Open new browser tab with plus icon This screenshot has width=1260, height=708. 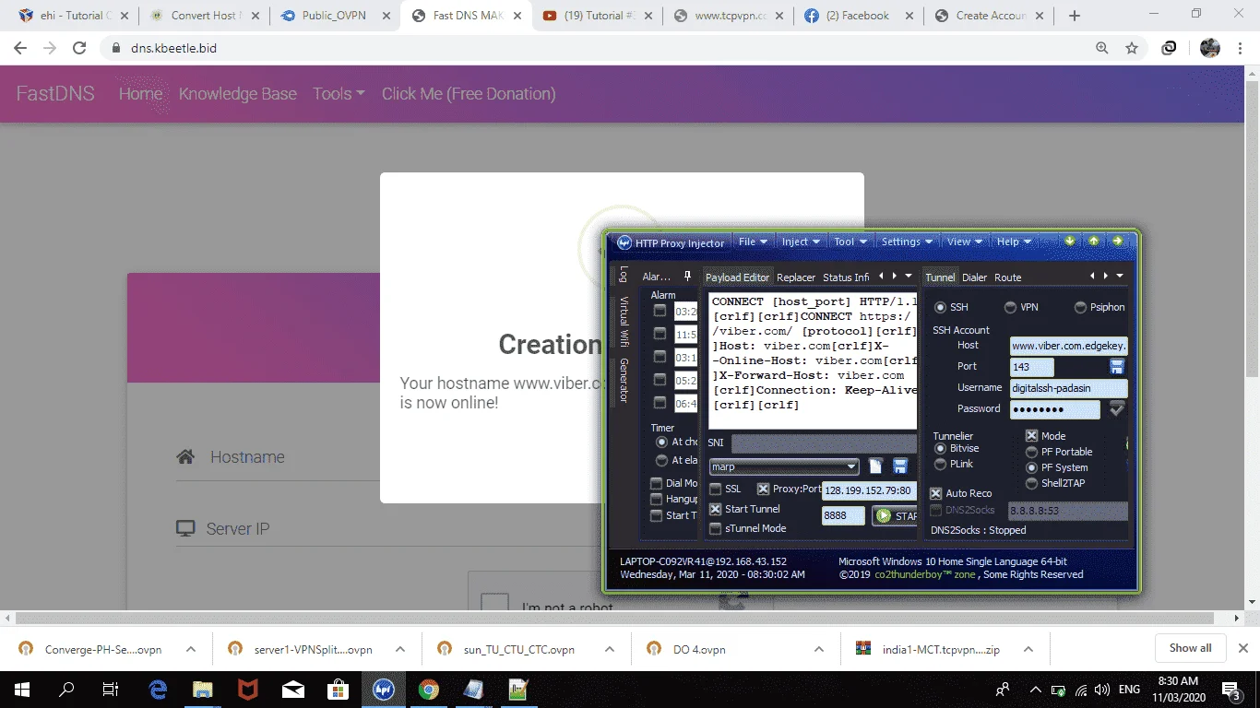(x=1074, y=16)
